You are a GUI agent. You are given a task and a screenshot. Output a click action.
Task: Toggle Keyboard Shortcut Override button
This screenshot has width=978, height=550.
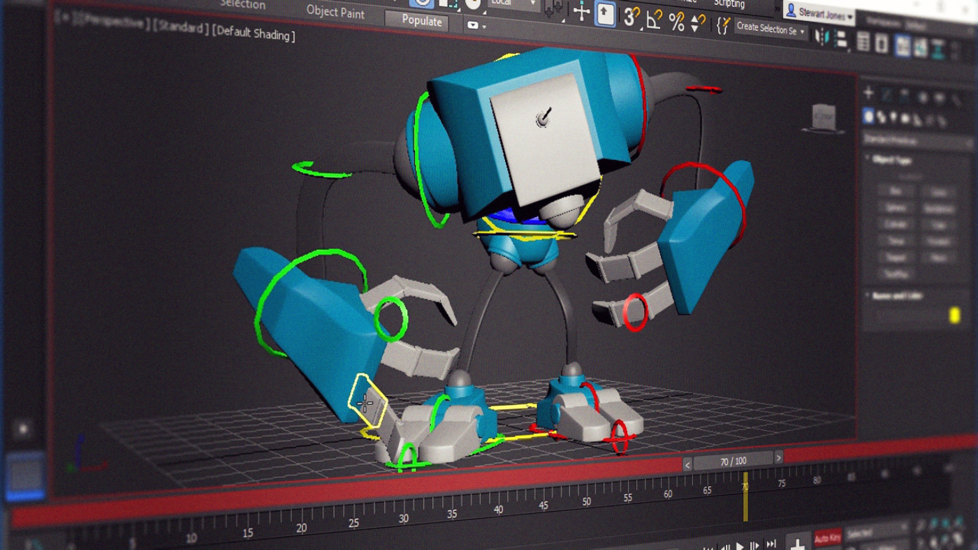coord(605,13)
